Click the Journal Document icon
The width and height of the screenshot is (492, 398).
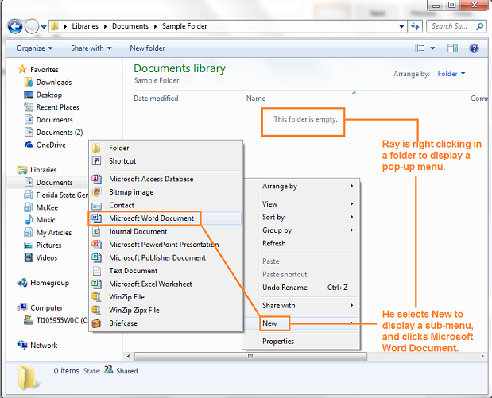click(x=96, y=231)
